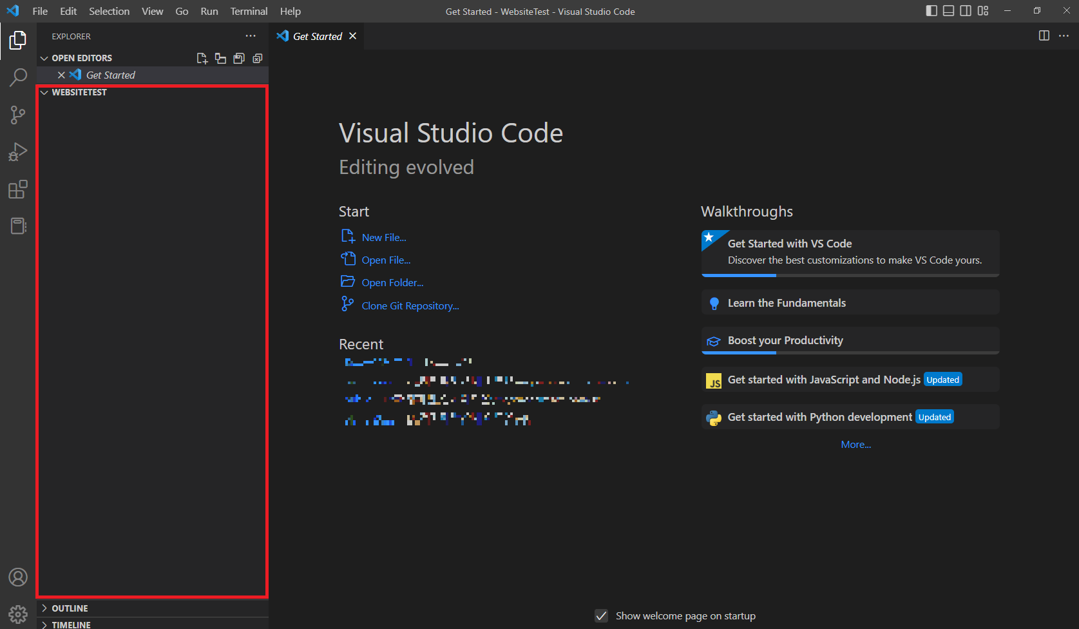
Task: Open Customize Layout icon
Action: 983,11
